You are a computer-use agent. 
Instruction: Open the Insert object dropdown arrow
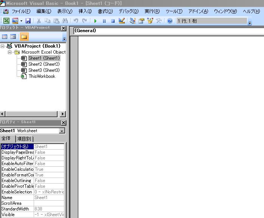click(x=21, y=21)
